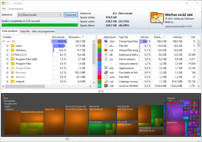Select the Windows treemap header label

pos(171,98)
